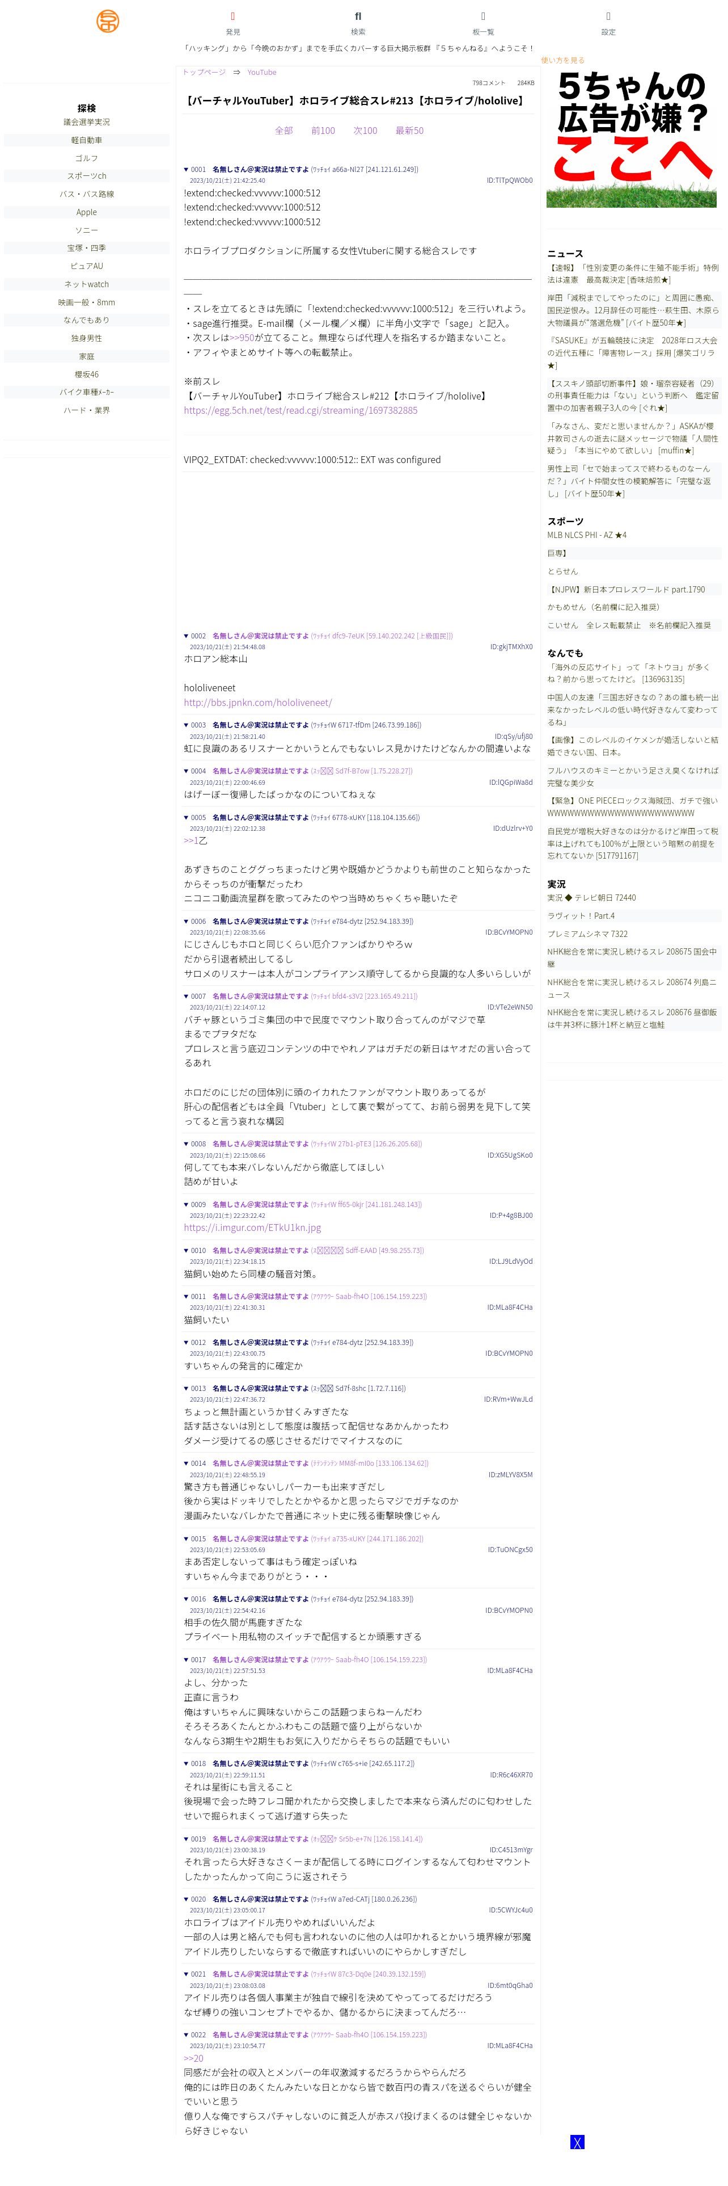Open バイク車種メーカー board in sidebar

86,392
